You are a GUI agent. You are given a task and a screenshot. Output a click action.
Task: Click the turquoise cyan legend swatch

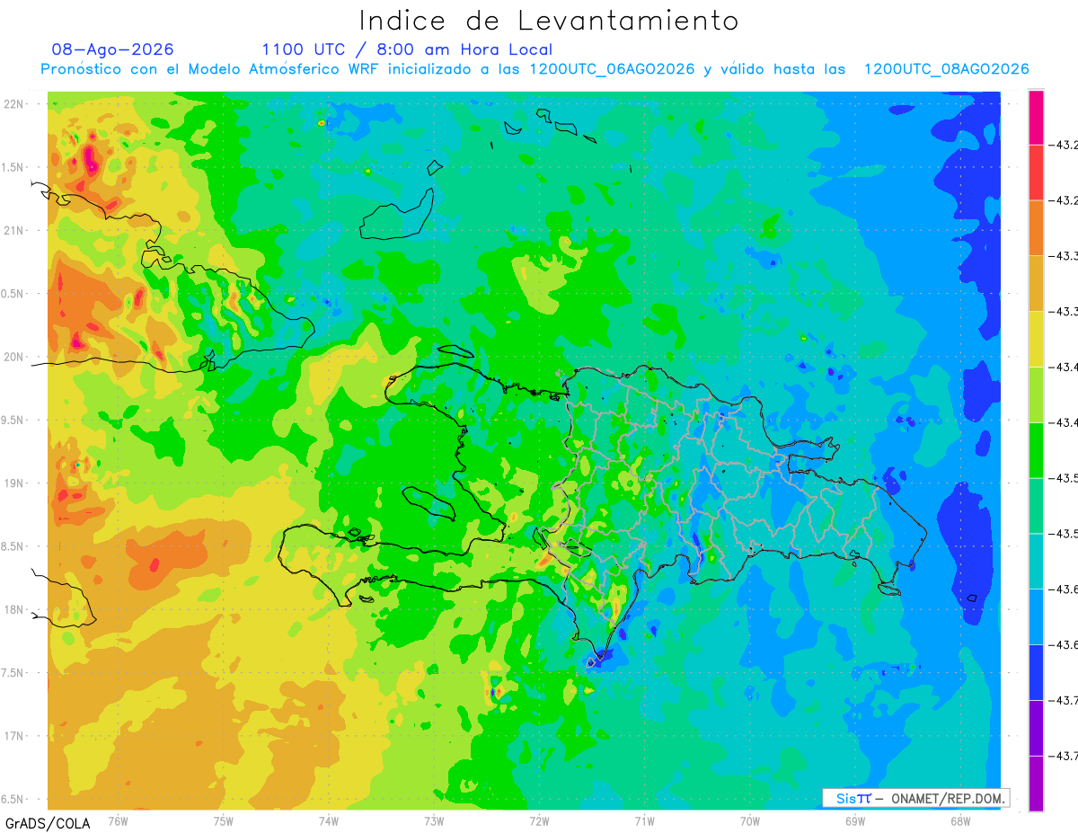click(1036, 561)
